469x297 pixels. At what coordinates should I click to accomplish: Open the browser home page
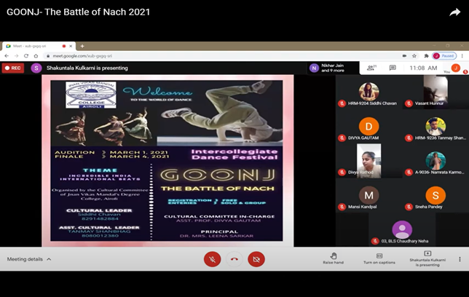click(x=36, y=56)
